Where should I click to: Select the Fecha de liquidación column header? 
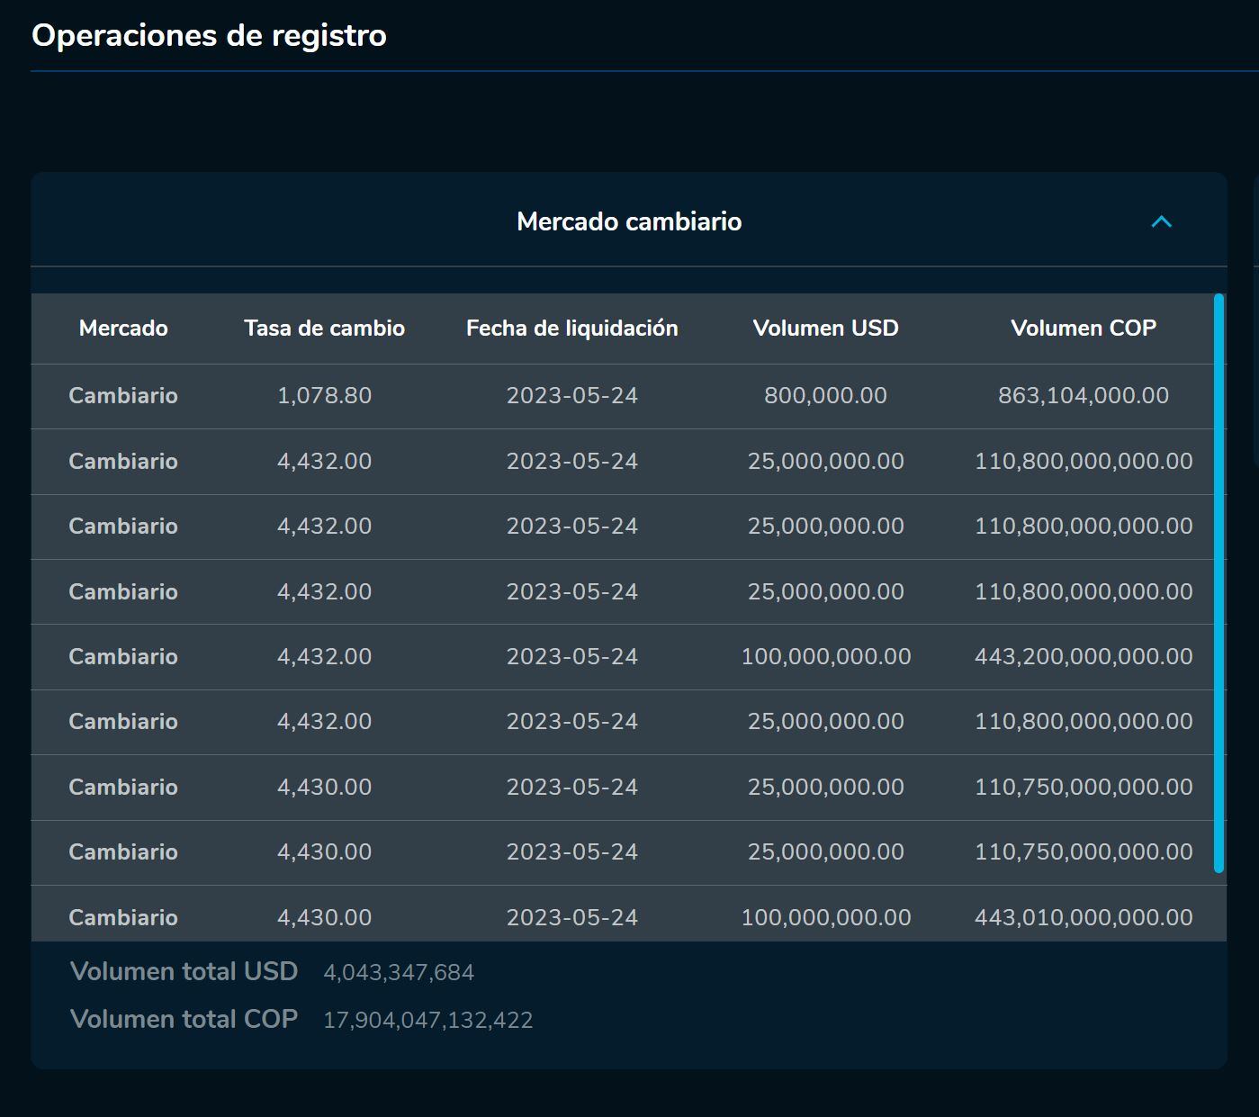[x=571, y=329]
